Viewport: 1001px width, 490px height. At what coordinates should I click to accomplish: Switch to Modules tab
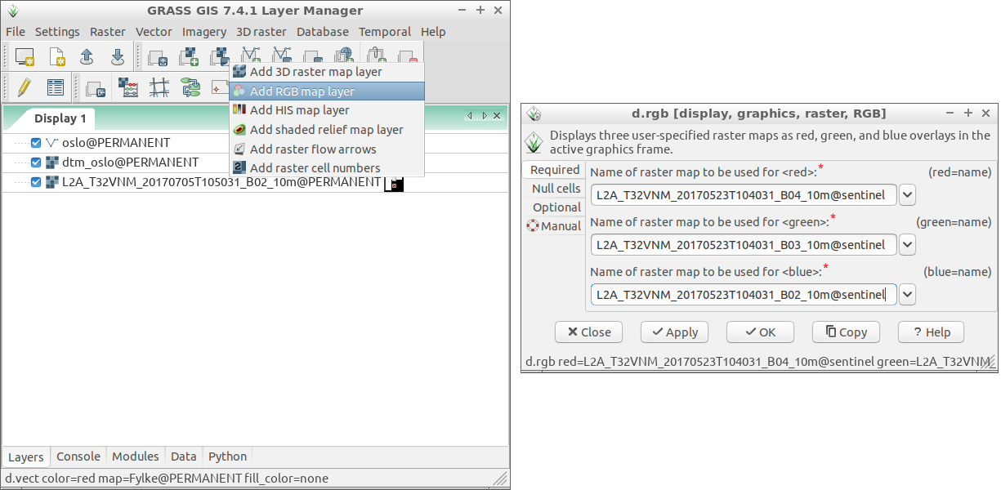pos(136,457)
